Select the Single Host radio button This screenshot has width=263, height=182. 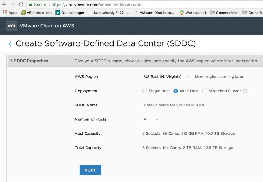[145, 91]
